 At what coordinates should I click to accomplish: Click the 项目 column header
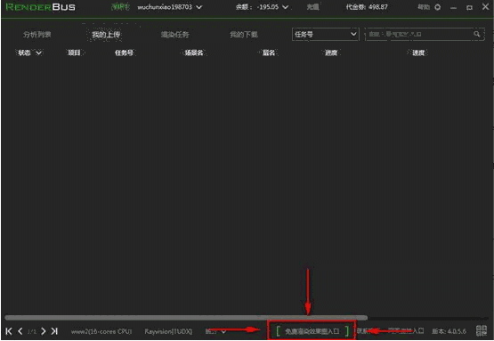pyautogui.click(x=75, y=53)
